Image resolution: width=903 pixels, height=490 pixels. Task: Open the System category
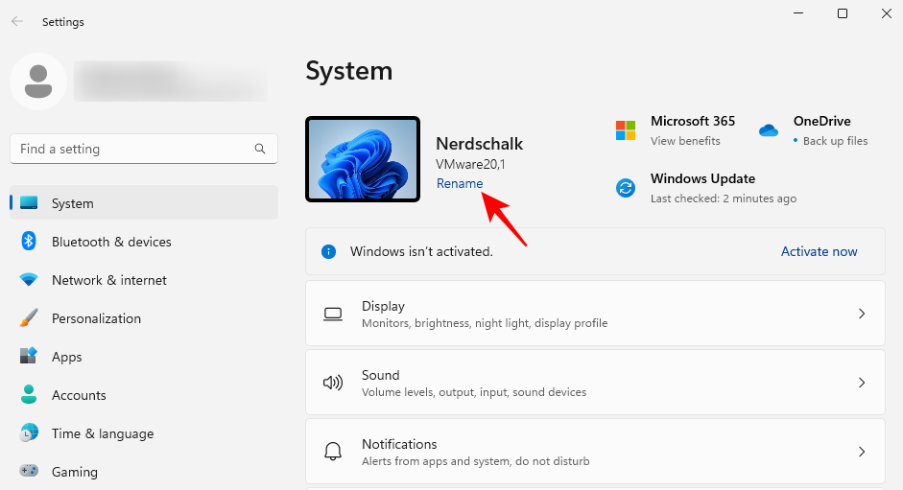[x=144, y=202]
